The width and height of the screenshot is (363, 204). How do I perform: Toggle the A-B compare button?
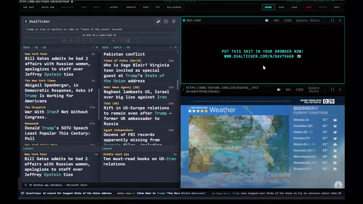tap(64, 41)
